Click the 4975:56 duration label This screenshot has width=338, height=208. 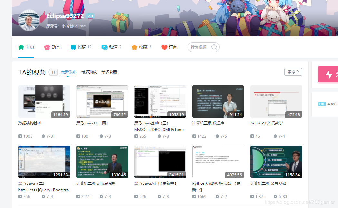234,175
